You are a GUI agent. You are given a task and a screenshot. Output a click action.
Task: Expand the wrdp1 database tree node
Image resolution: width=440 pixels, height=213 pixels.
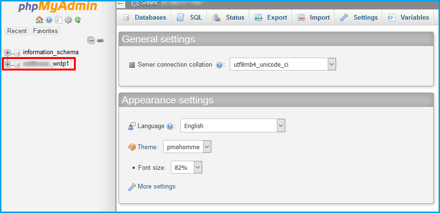(8, 64)
